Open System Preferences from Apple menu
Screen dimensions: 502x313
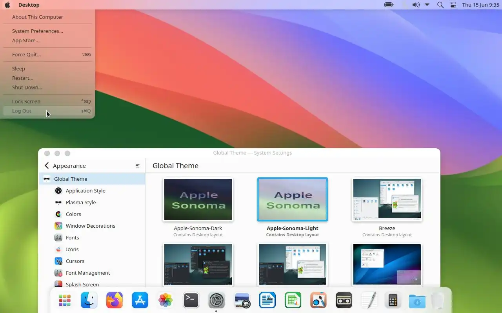point(47,31)
